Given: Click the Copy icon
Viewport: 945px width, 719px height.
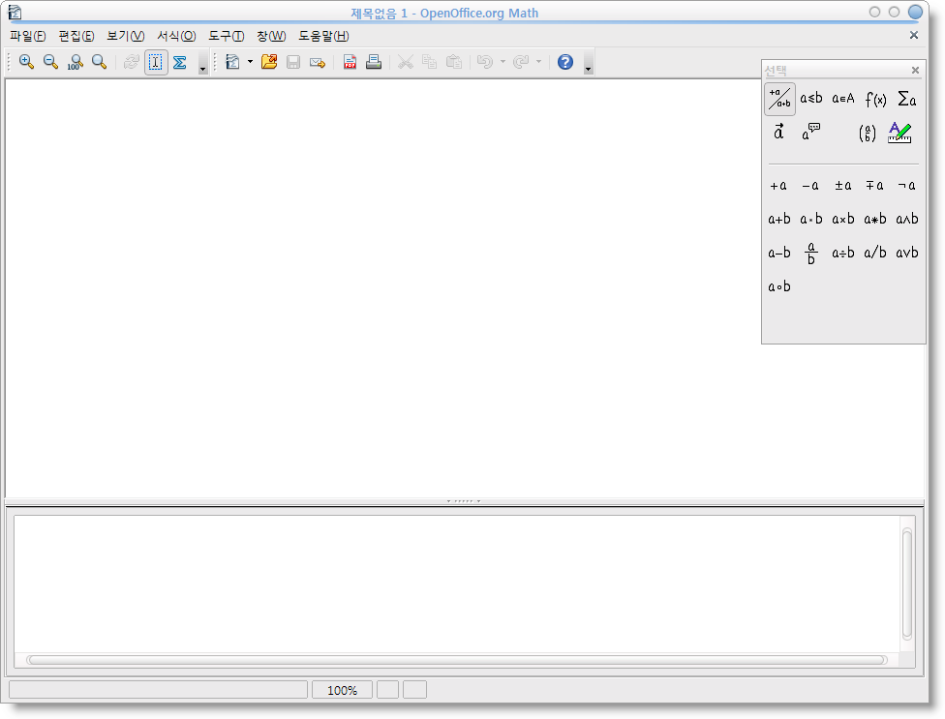Looking at the screenshot, I should [x=430, y=62].
